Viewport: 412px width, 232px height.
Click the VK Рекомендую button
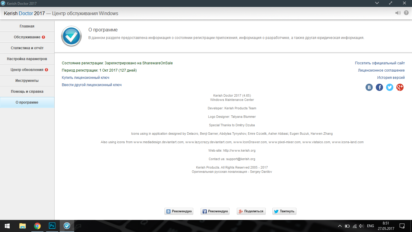(x=179, y=211)
